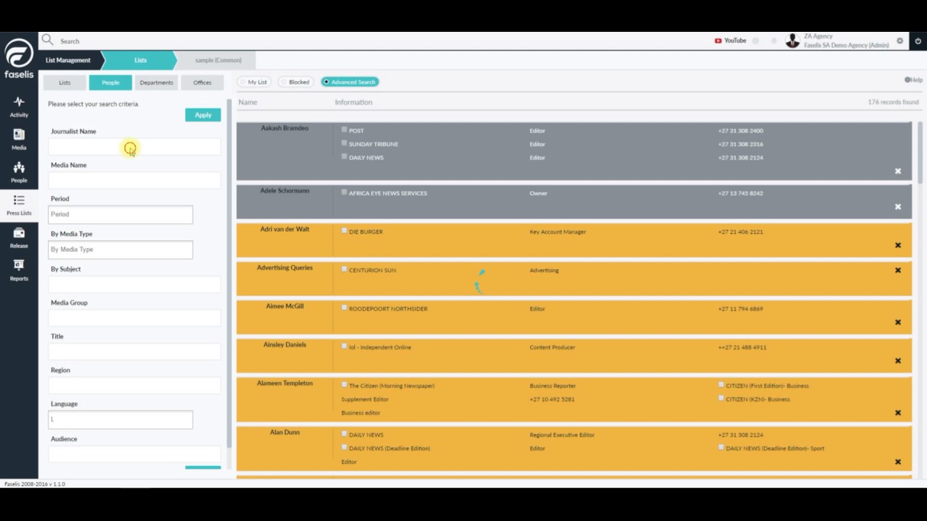Screen dimensions: 927x521
Task: Select the Blocked radio option
Action: [x=295, y=82]
